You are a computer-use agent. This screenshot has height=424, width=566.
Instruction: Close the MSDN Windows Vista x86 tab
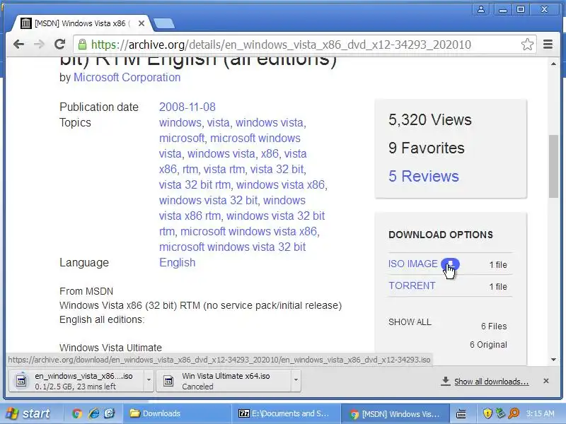(141, 24)
